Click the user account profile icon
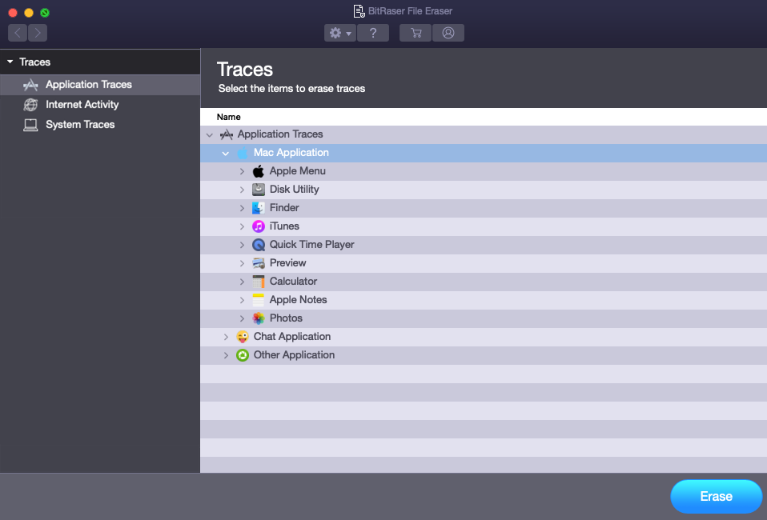This screenshot has width=767, height=520. [x=448, y=33]
